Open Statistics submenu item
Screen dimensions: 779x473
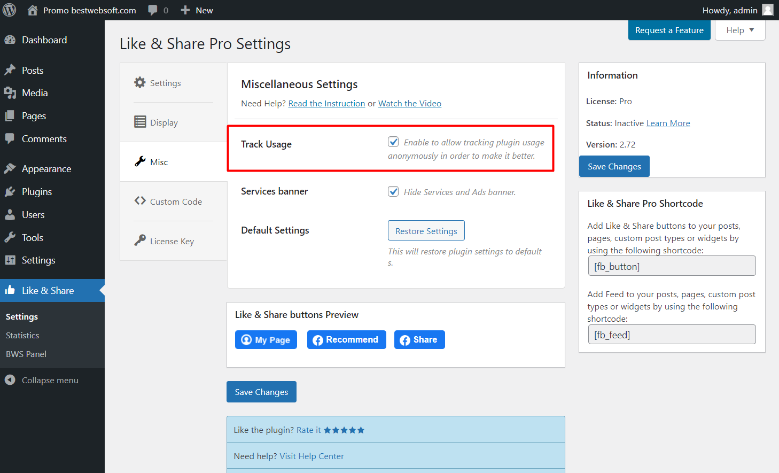click(x=22, y=336)
